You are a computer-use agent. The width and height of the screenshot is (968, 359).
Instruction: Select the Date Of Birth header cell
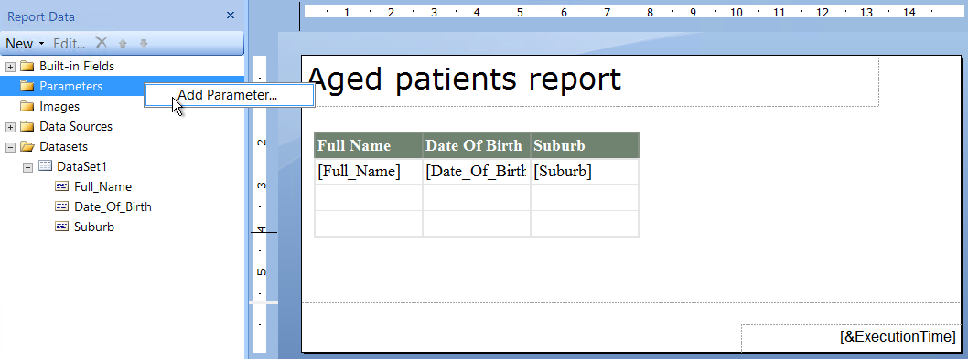pos(477,145)
